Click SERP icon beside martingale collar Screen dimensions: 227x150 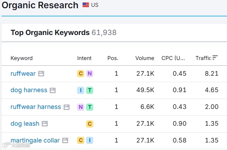coord(65,140)
